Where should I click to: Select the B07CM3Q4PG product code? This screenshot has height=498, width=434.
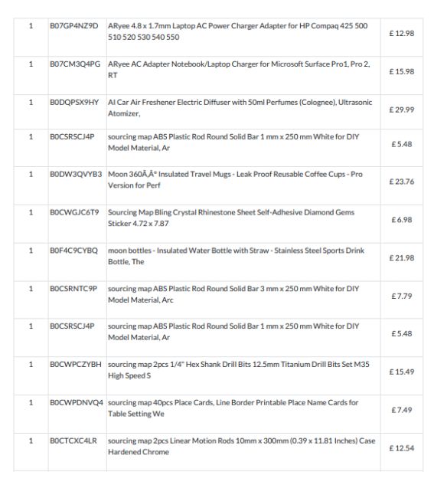coord(75,64)
